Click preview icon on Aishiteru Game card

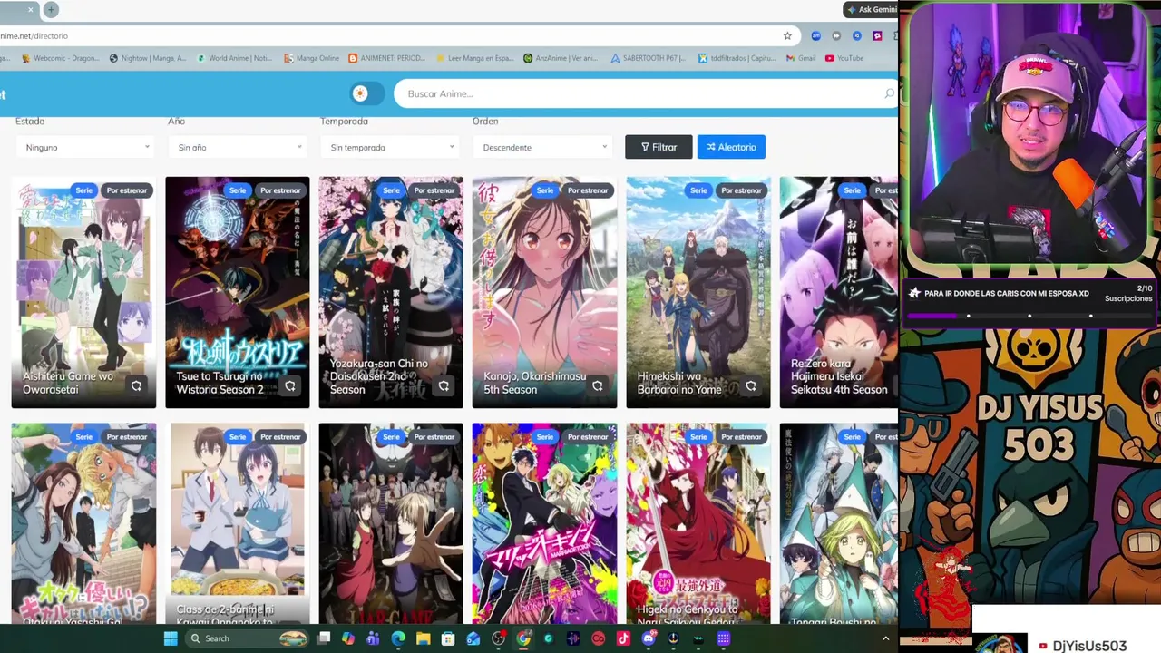coord(136,386)
